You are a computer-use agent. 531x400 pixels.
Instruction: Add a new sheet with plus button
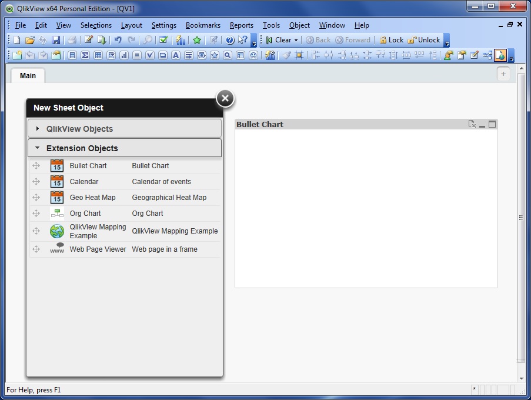coord(503,74)
